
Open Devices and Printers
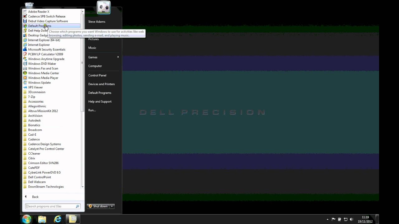(101, 84)
